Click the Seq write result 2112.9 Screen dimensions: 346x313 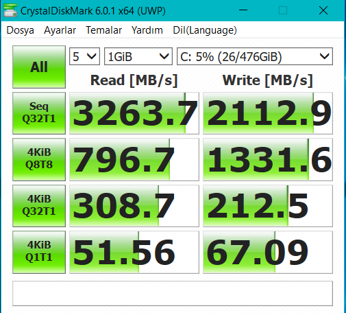point(268,113)
